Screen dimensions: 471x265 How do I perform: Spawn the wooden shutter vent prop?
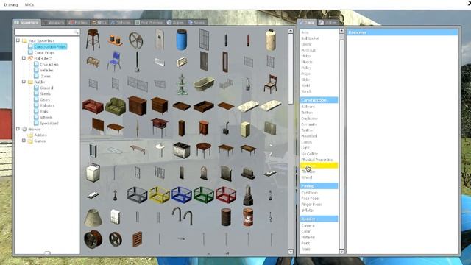[138, 239]
